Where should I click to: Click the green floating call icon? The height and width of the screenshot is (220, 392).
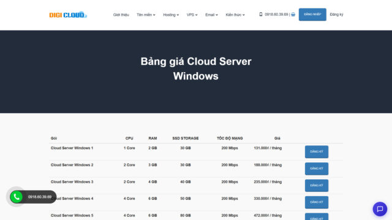coord(17,197)
